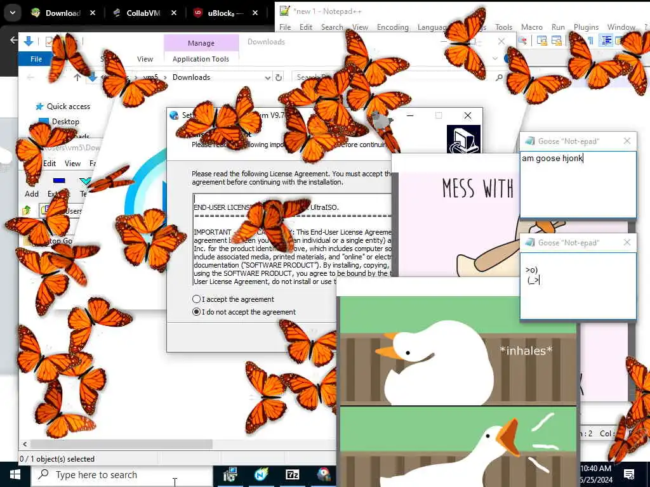Minimize the UltraISO Setup dialog
Viewport: 650px width, 487px height.
410,115
